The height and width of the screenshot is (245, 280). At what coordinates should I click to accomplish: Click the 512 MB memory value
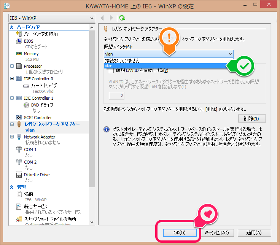(x=32, y=59)
